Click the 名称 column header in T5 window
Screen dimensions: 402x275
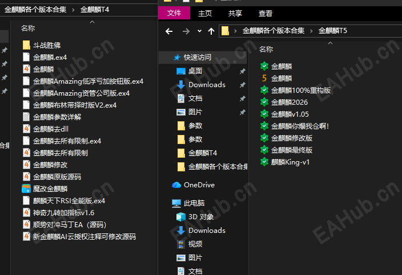(266, 50)
